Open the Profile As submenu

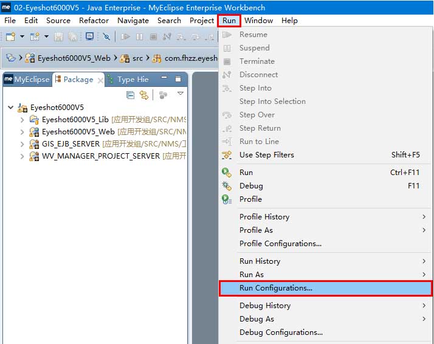point(326,230)
